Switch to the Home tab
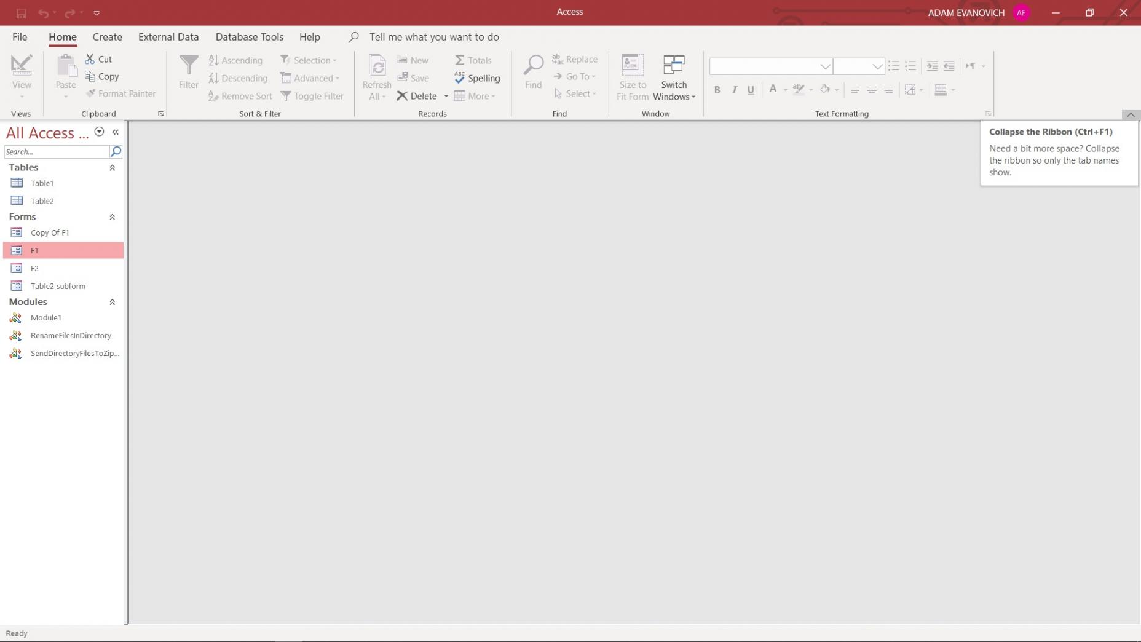 click(63, 37)
